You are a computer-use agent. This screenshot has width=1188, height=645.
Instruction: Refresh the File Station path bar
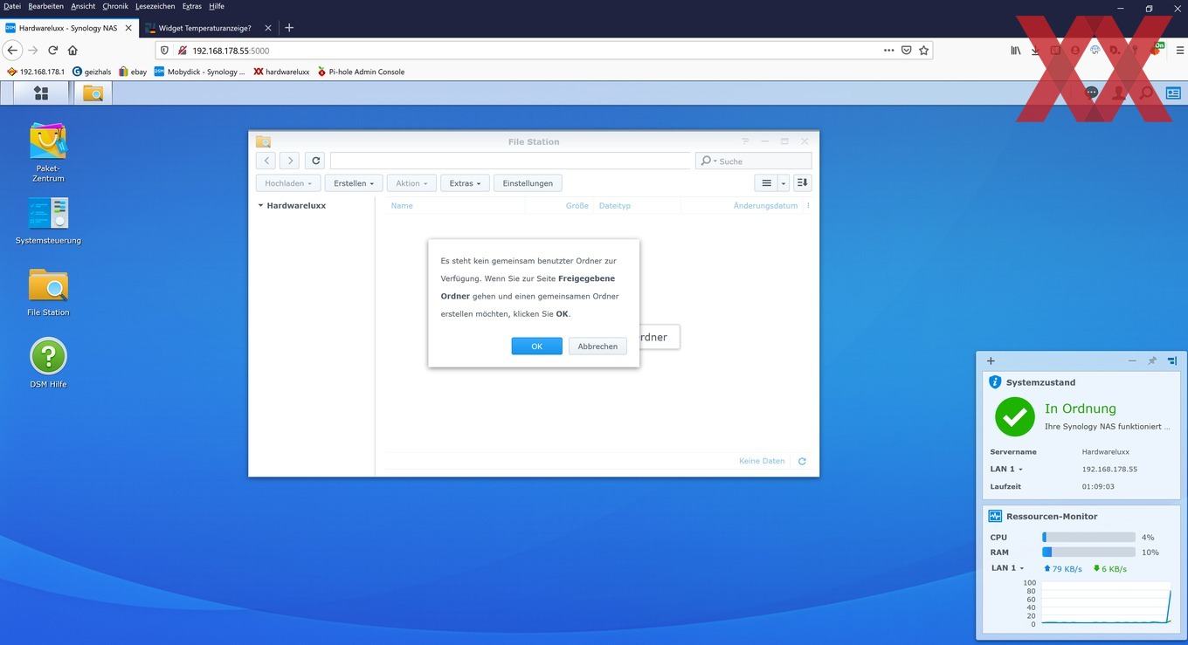click(x=316, y=161)
